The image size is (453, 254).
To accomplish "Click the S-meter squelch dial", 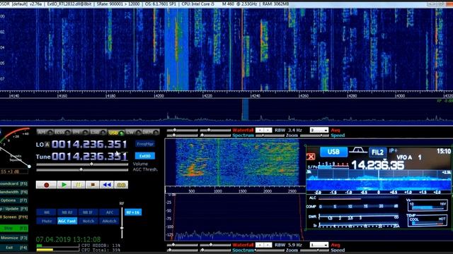I will tap(14, 149).
